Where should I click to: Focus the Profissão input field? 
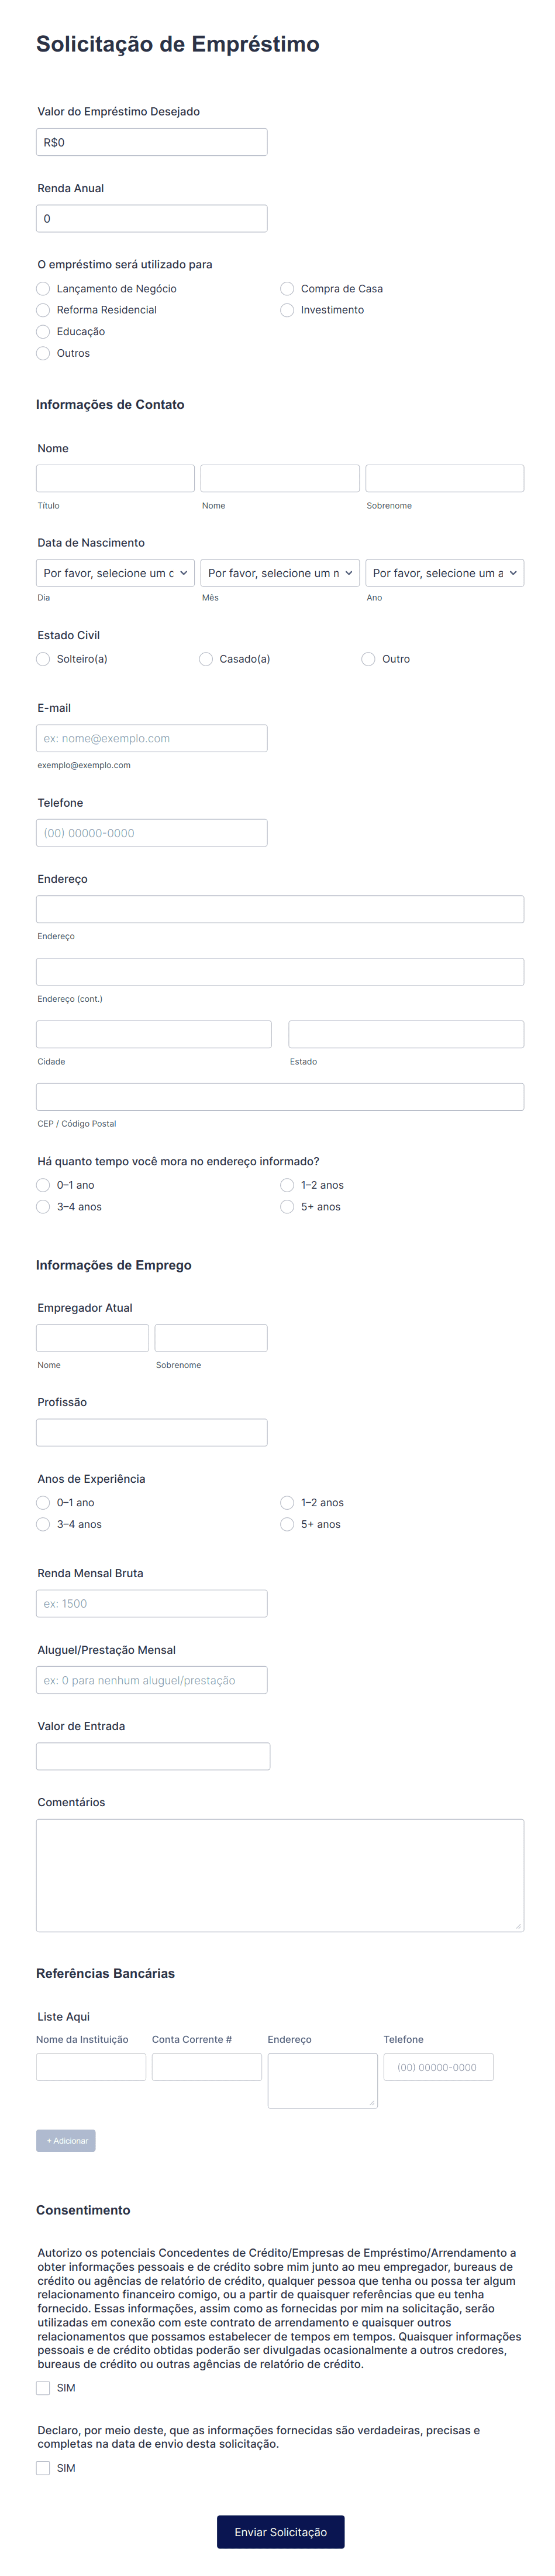pos(151,1432)
